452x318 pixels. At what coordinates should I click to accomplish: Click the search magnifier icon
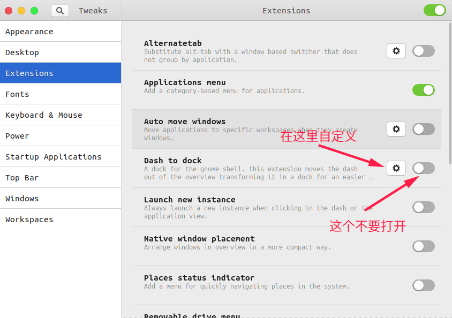(60, 11)
